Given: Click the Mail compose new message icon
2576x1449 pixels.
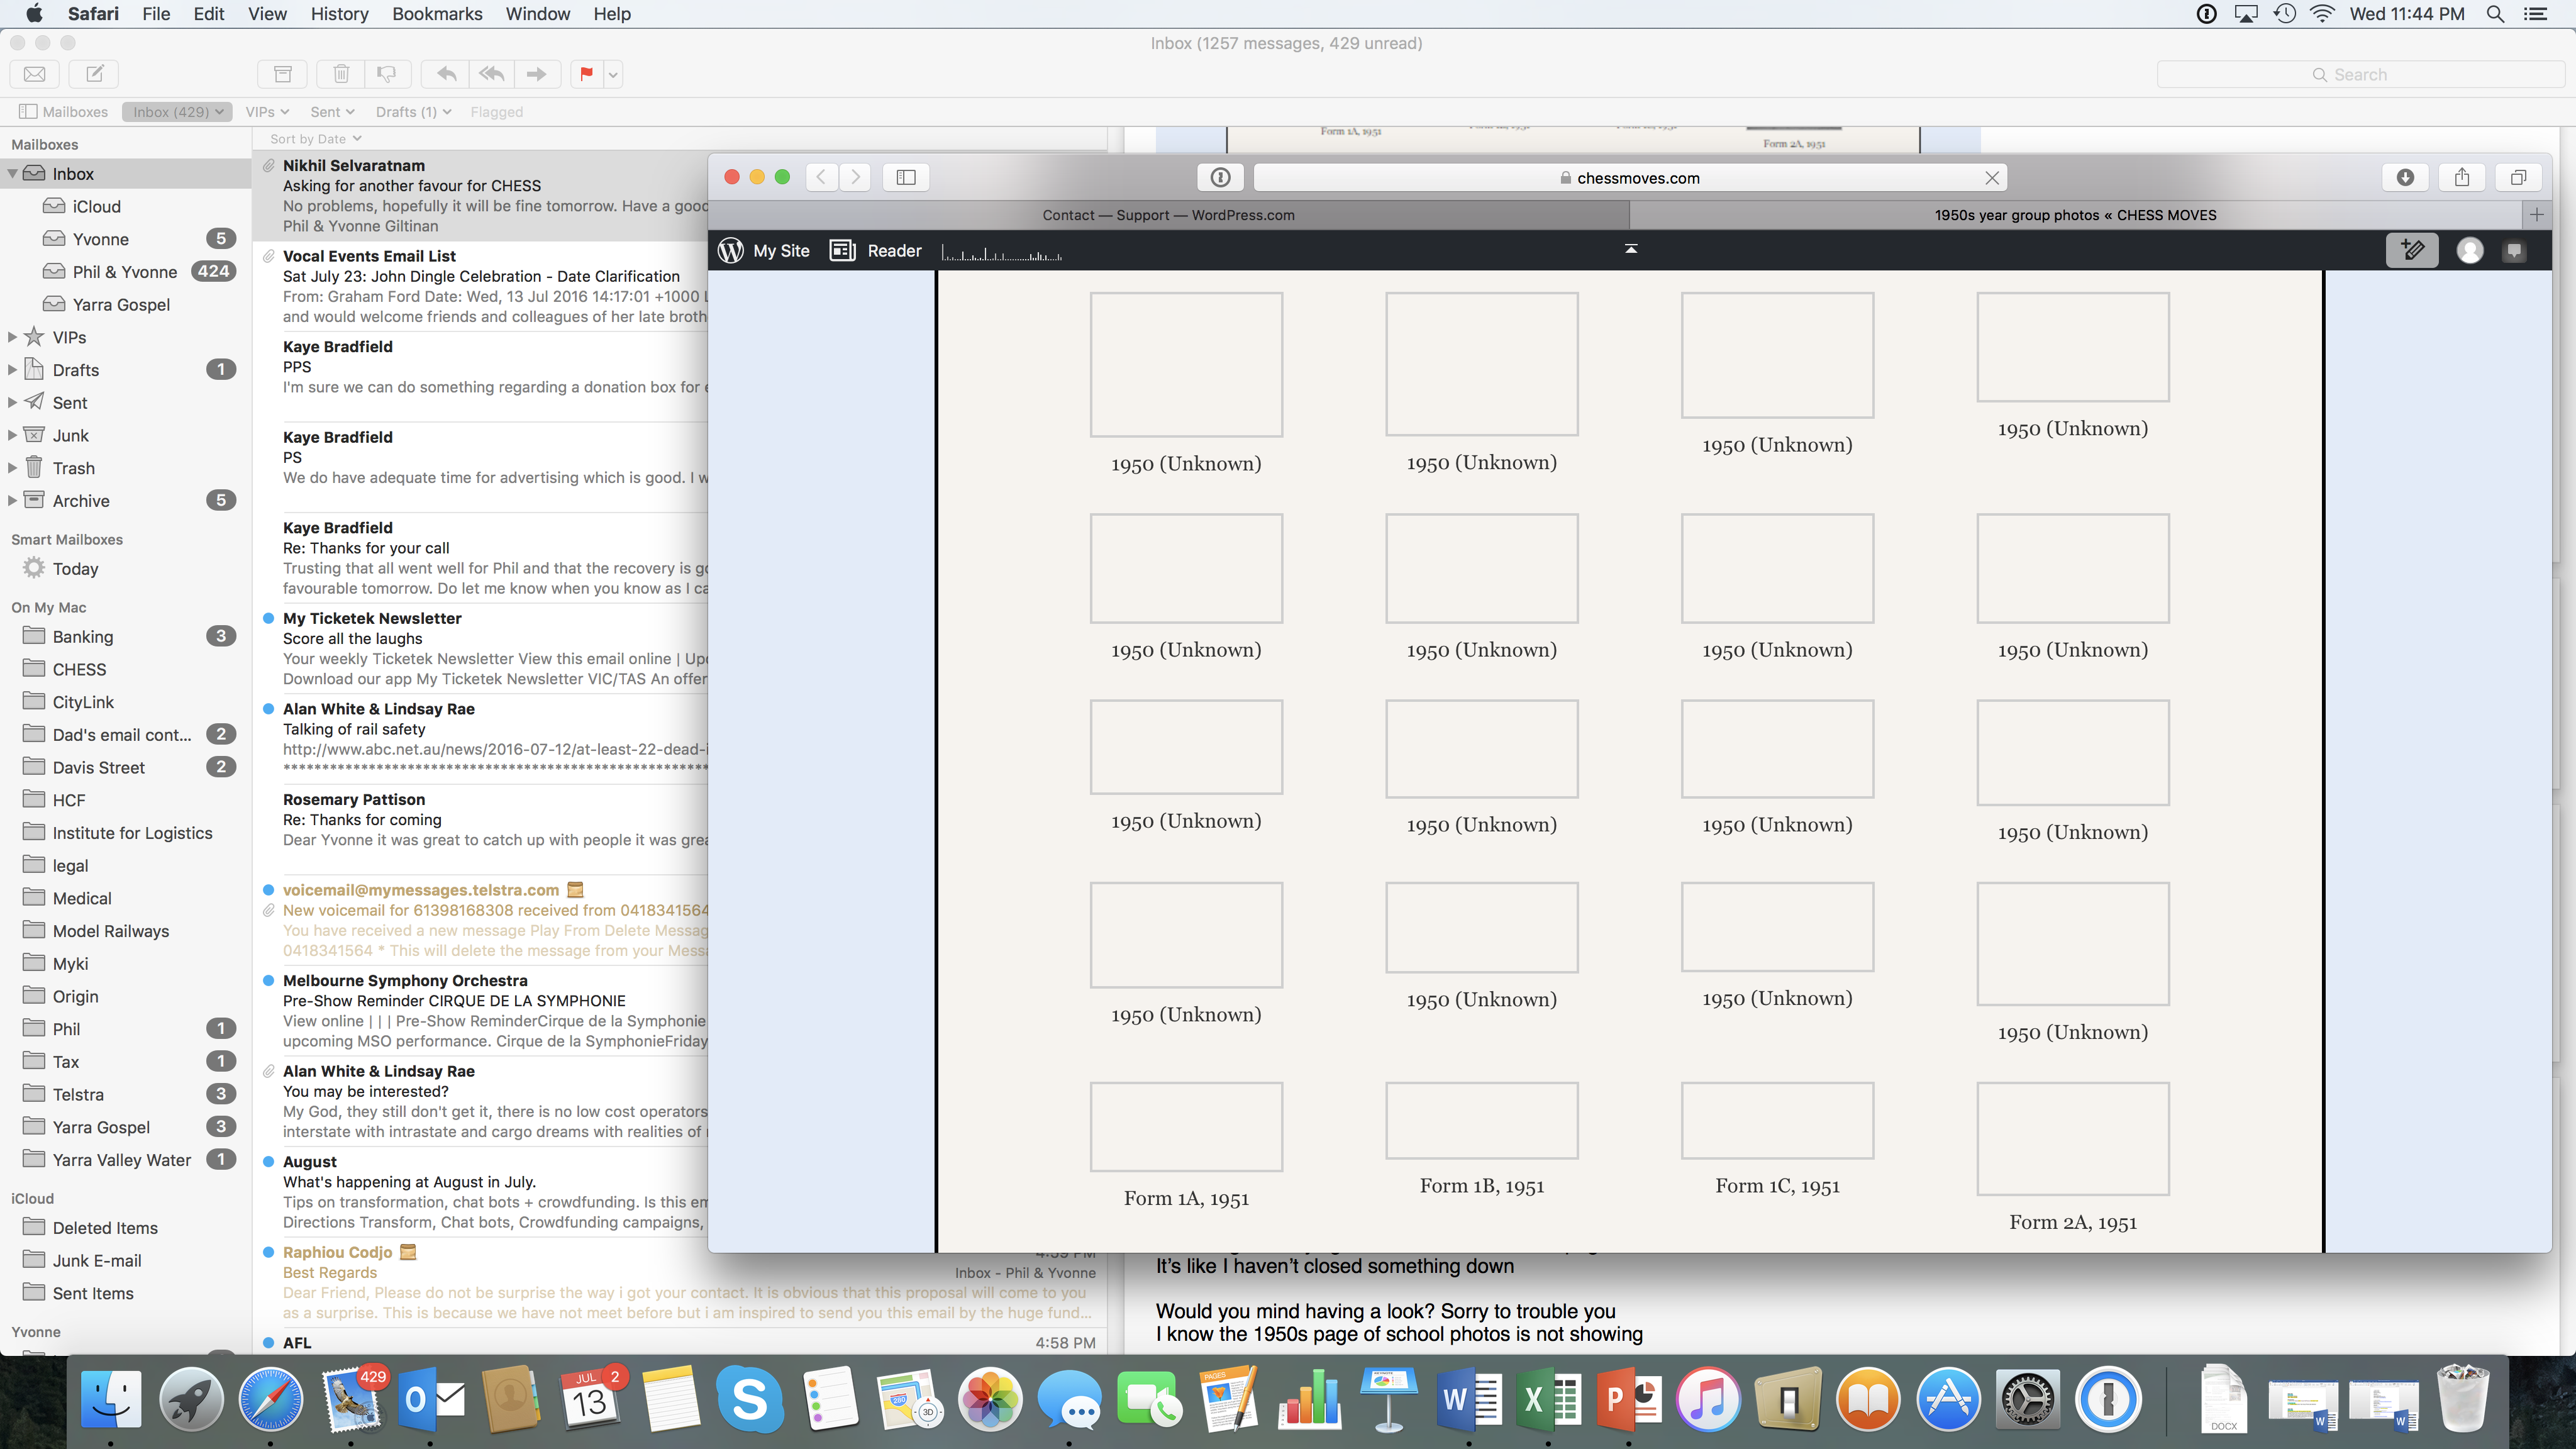Looking at the screenshot, I should [x=95, y=74].
